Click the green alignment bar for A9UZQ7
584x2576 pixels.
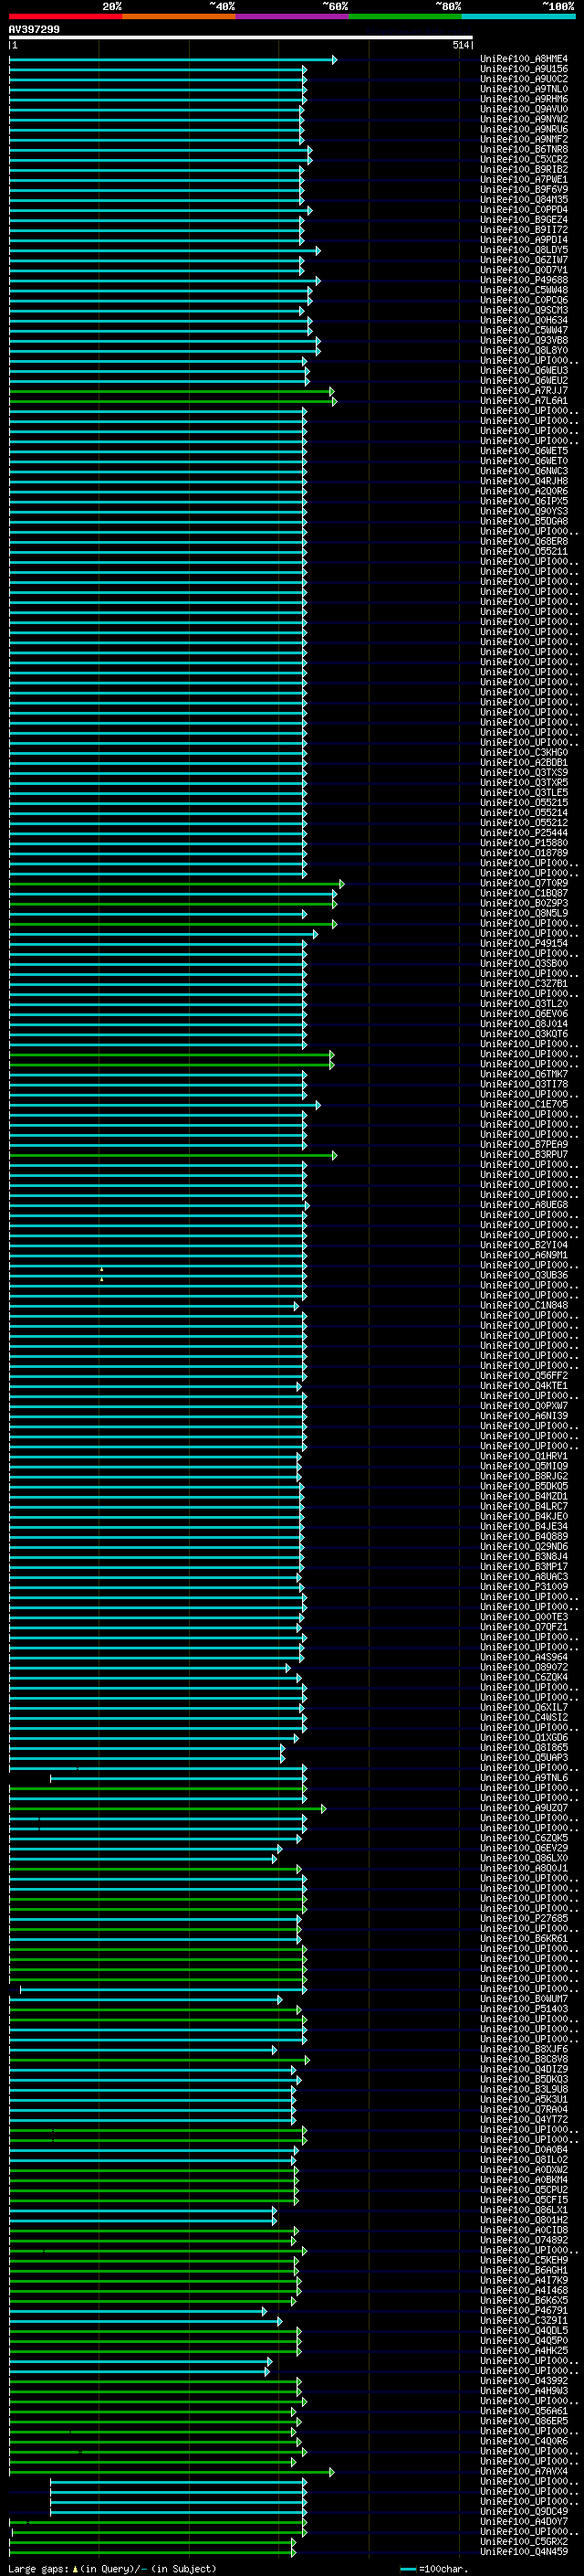(168, 1808)
